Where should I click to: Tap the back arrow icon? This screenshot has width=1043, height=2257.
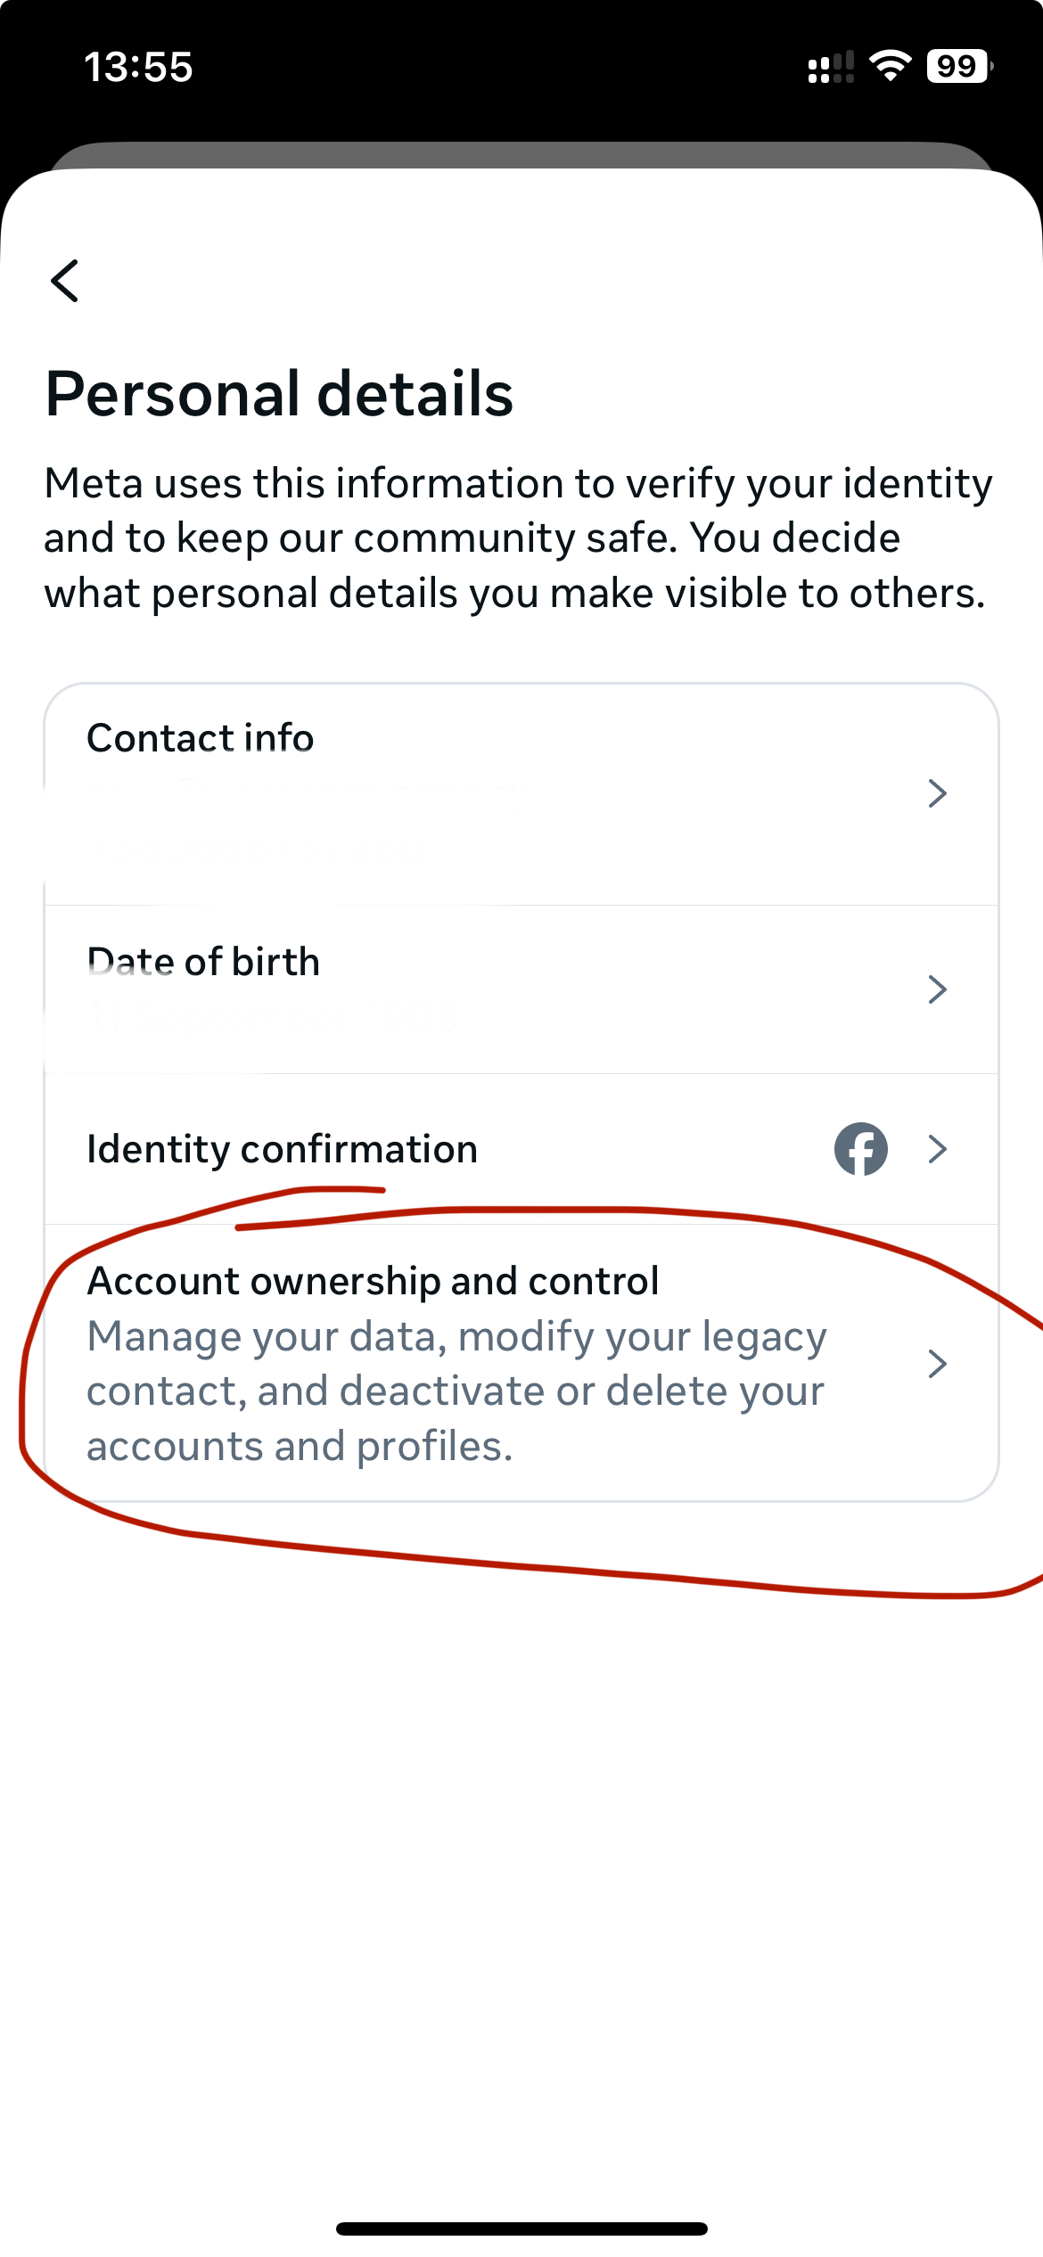tap(65, 281)
